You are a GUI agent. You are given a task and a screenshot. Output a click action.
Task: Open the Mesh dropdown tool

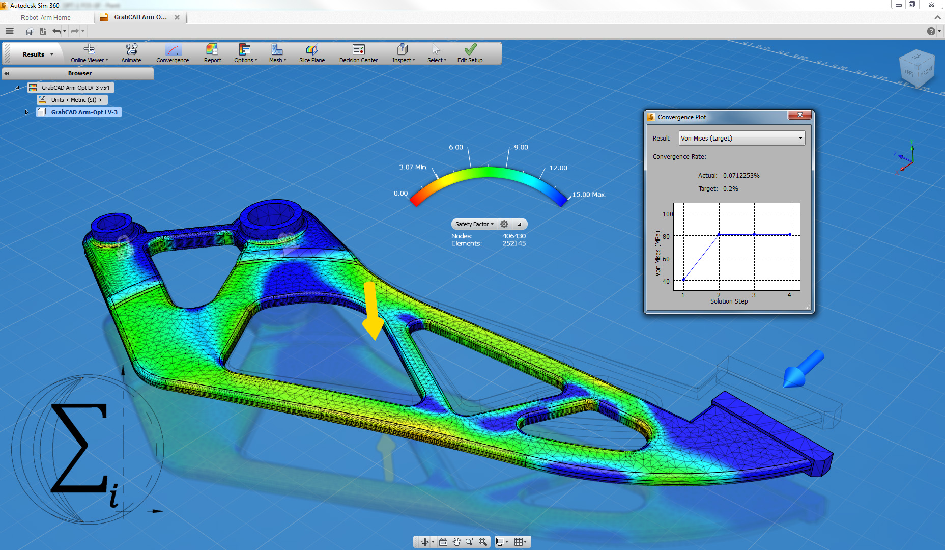pos(277,53)
